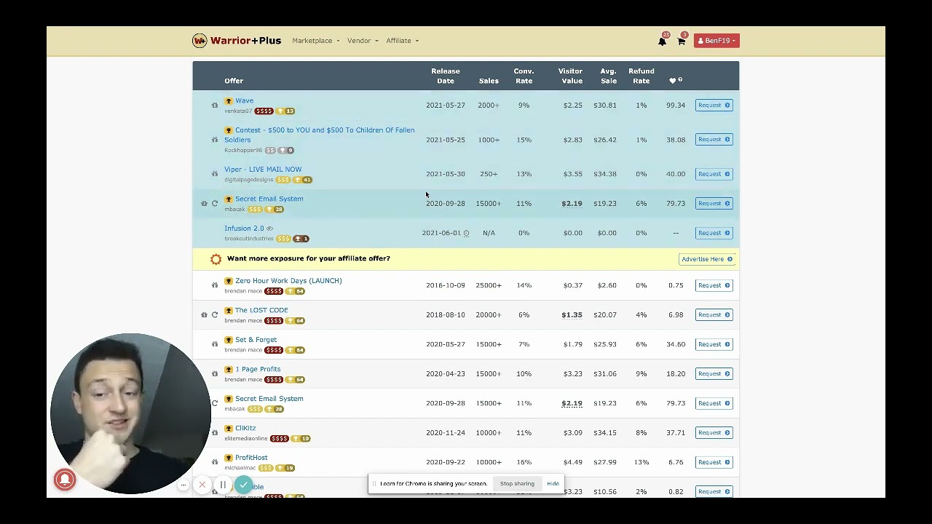
Task: Sort by the Conv. Rate column
Action: pyautogui.click(x=524, y=76)
